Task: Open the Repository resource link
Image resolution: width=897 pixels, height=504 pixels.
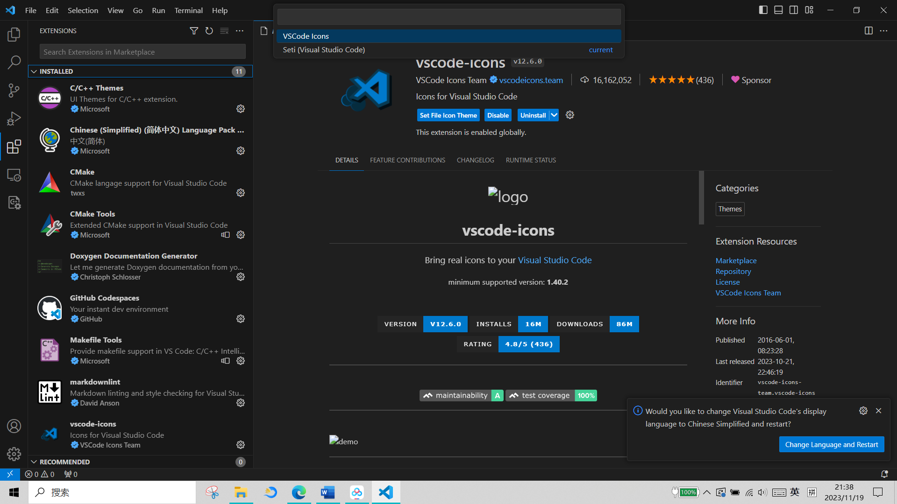Action: point(733,271)
